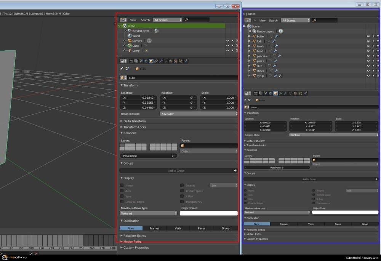The width and height of the screenshot is (381, 261).
Task: Click the orange mesh icon beside syrup
Action: tap(254, 76)
